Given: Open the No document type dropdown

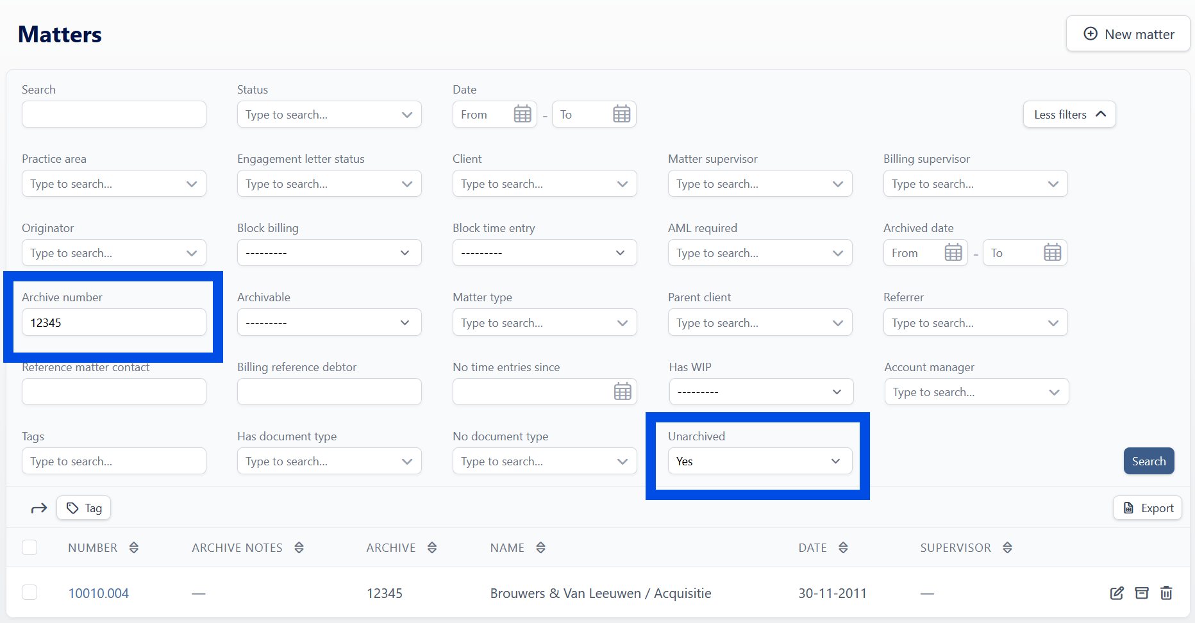Looking at the screenshot, I should click(545, 461).
